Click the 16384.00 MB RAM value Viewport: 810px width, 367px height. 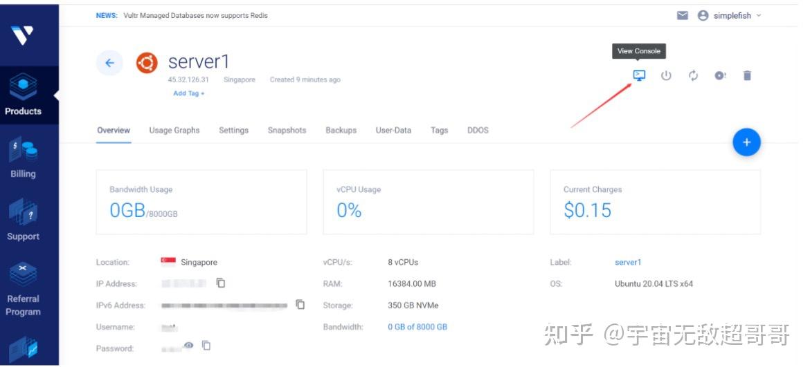(x=412, y=283)
